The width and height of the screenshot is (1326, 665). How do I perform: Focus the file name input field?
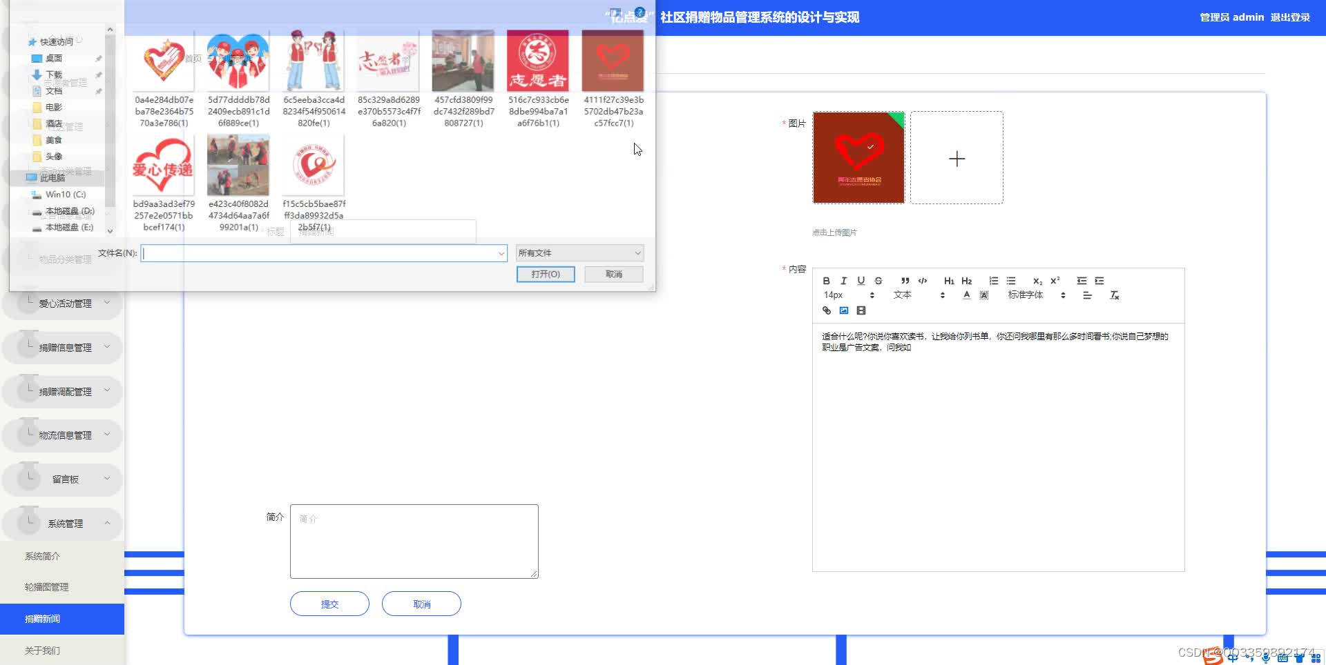[323, 253]
